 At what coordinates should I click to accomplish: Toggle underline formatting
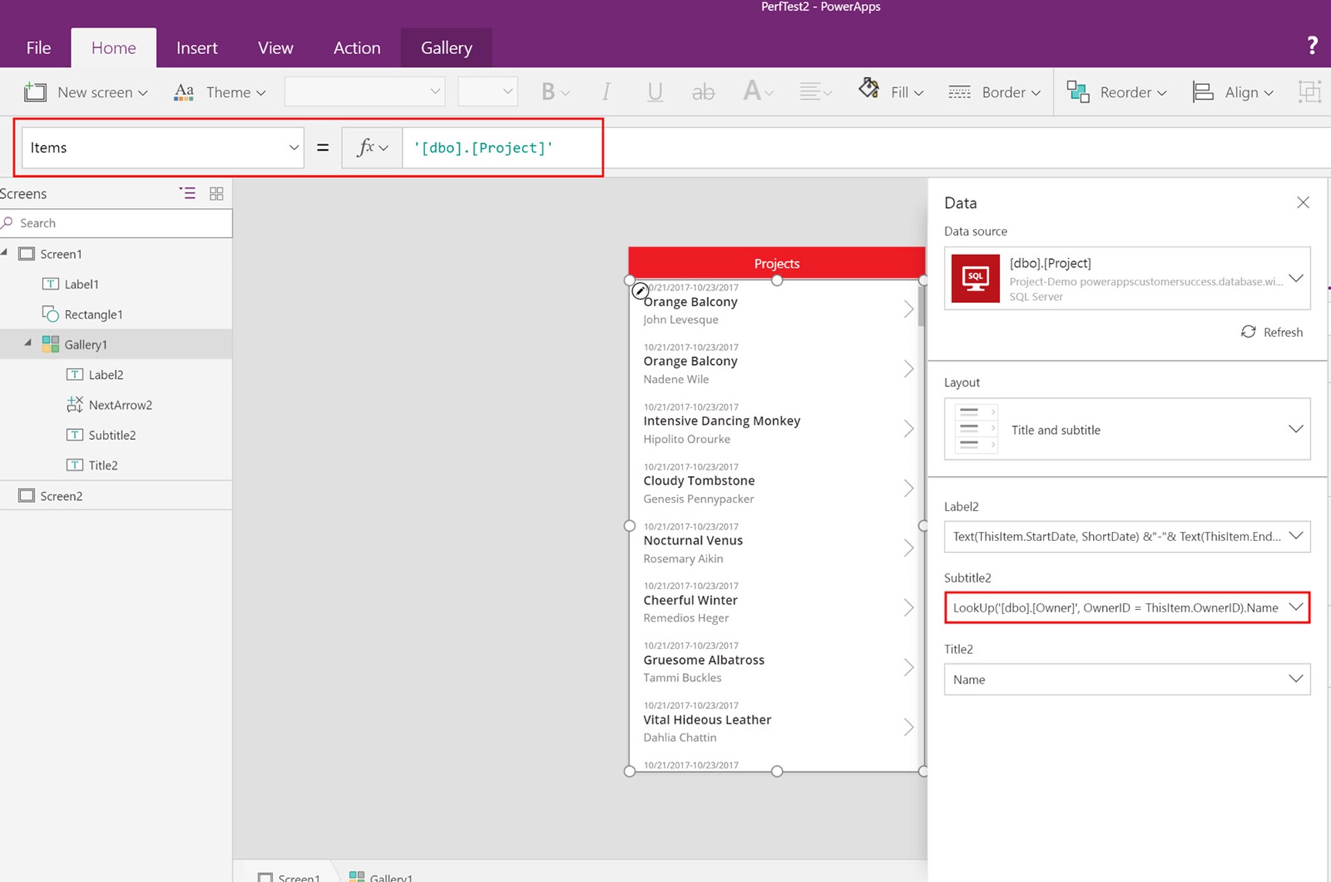point(655,91)
